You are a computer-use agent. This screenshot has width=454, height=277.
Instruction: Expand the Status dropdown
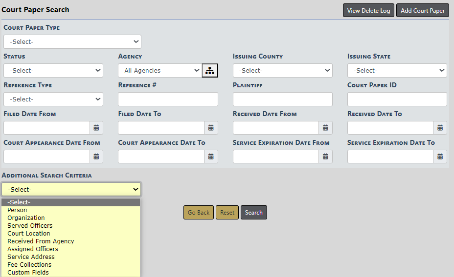point(53,71)
